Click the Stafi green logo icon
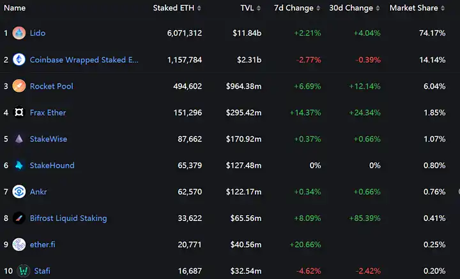This screenshot has width=460, height=279. 24,271
